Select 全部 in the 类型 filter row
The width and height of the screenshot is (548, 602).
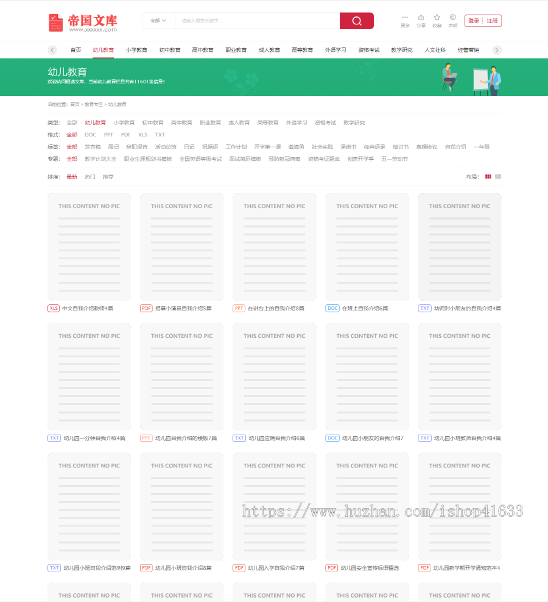(72, 122)
